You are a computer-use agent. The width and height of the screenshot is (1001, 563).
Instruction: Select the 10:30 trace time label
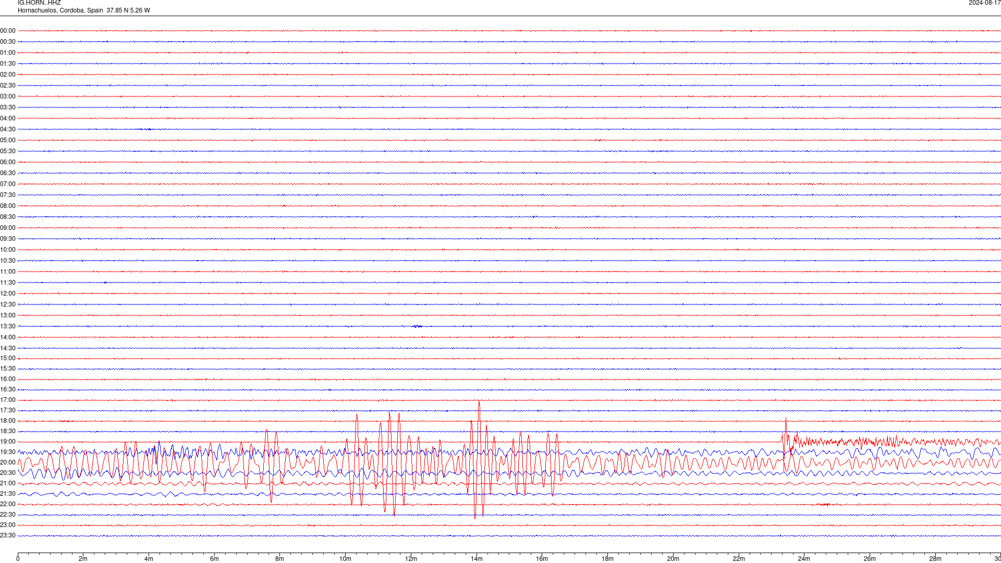pyautogui.click(x=8, y=261)
